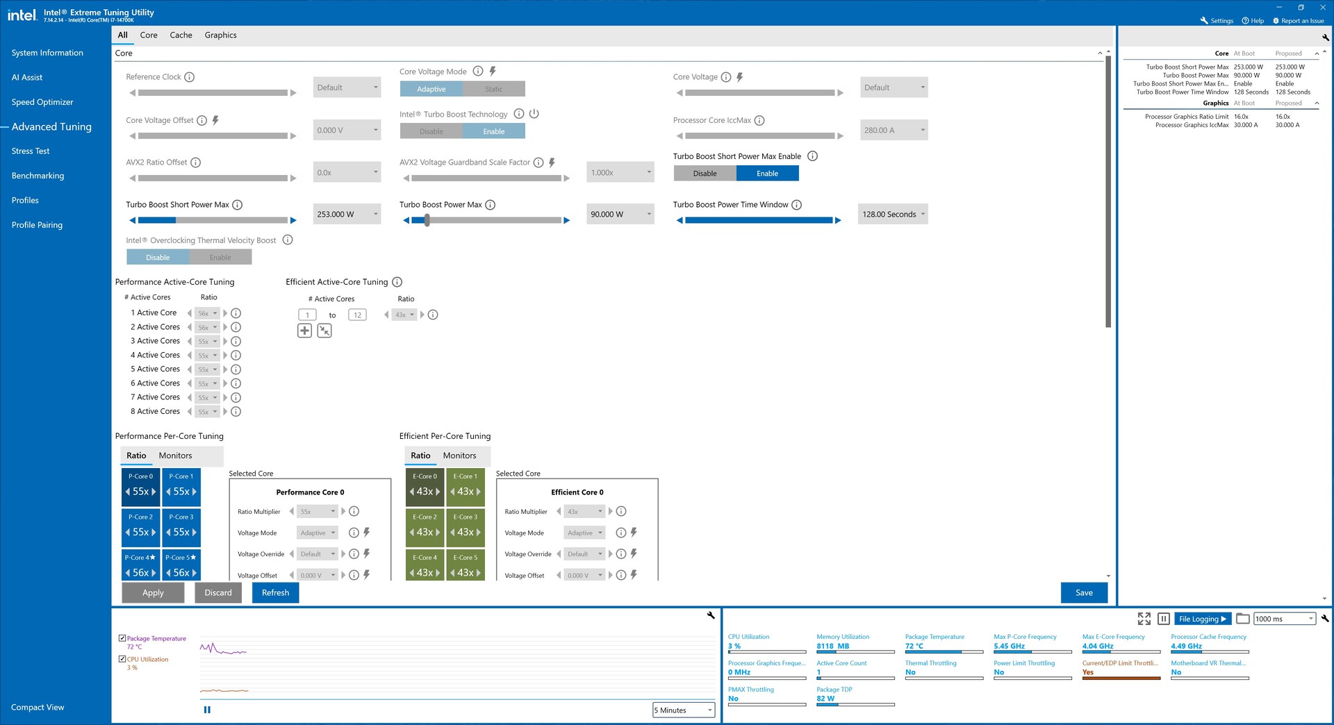Open the 1000 ms interval dropdown
1334x725 pixels.
point(1284,619)
